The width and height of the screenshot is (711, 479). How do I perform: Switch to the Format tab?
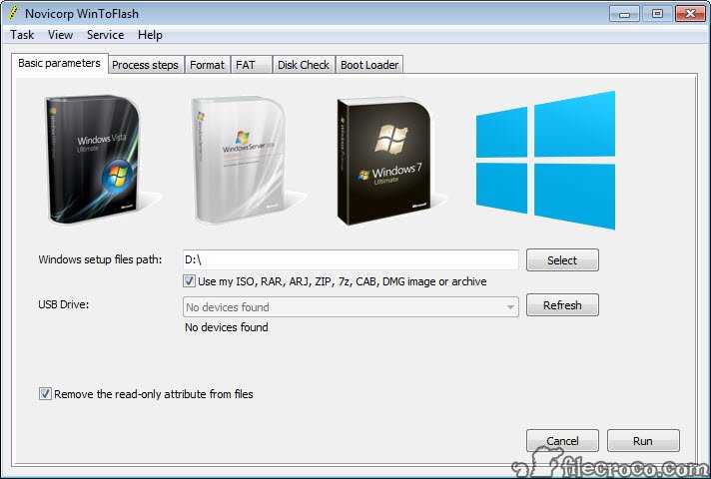tap(207, 65)
